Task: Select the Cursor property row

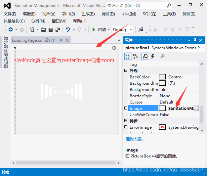Action: 164,102
